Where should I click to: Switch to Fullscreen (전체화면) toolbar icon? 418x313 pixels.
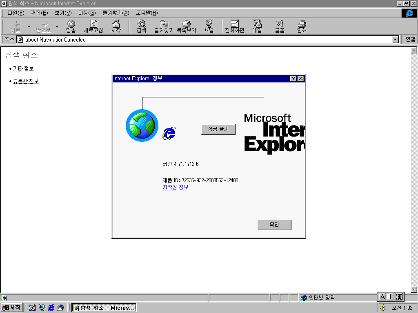(235, 26)
